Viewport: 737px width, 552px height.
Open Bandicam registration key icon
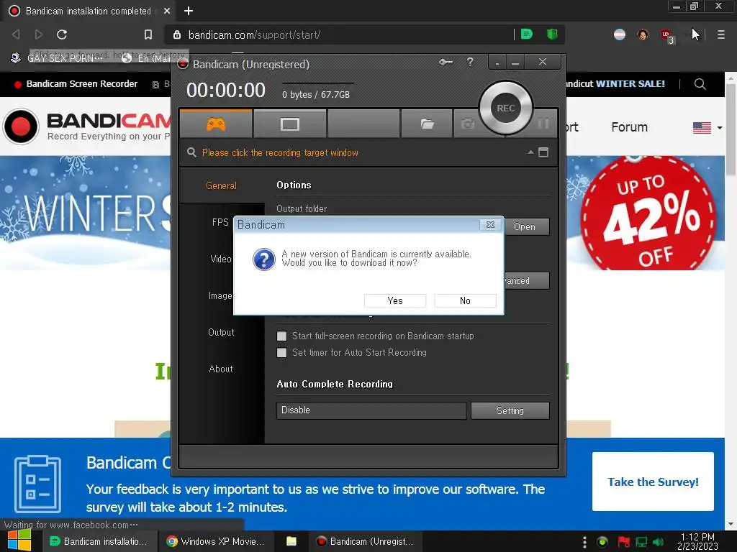tap(446, 62)
